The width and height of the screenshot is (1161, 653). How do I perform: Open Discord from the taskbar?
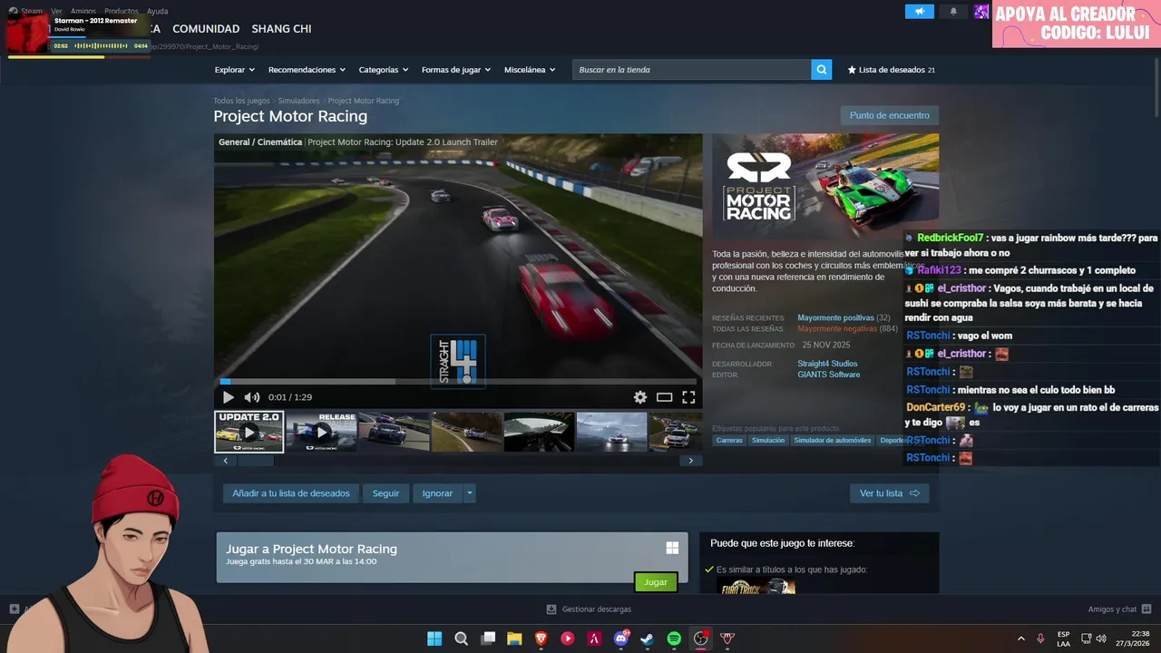pos(621,638)
